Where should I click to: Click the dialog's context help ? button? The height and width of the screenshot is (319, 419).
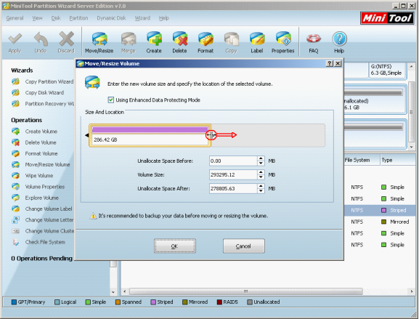(x=330, y=63)
